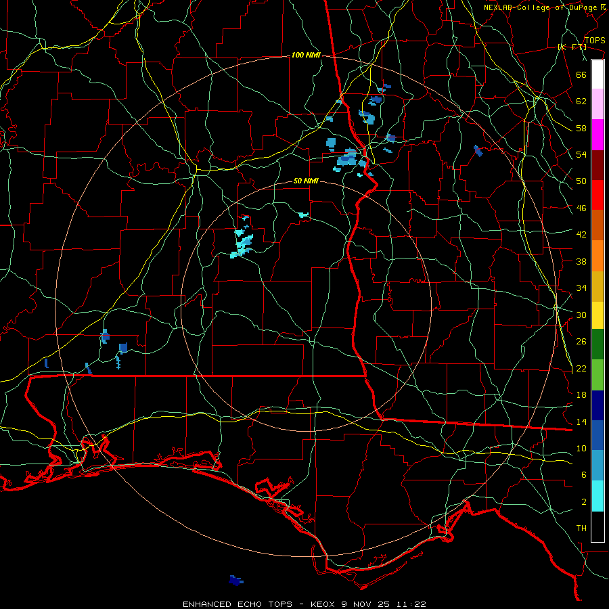Click the 18 value on the scale
The width and height of the screenshot is (609, 609).
pos(581,395)
